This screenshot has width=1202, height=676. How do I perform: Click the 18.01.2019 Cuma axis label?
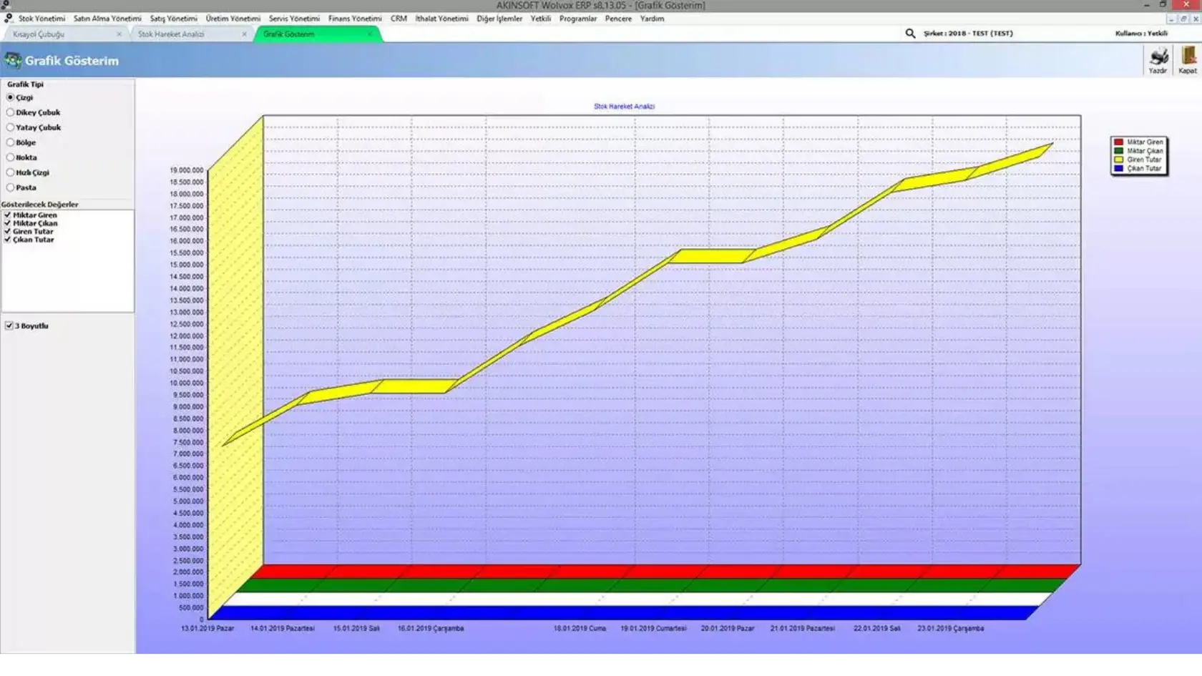[x=580, y=628]
